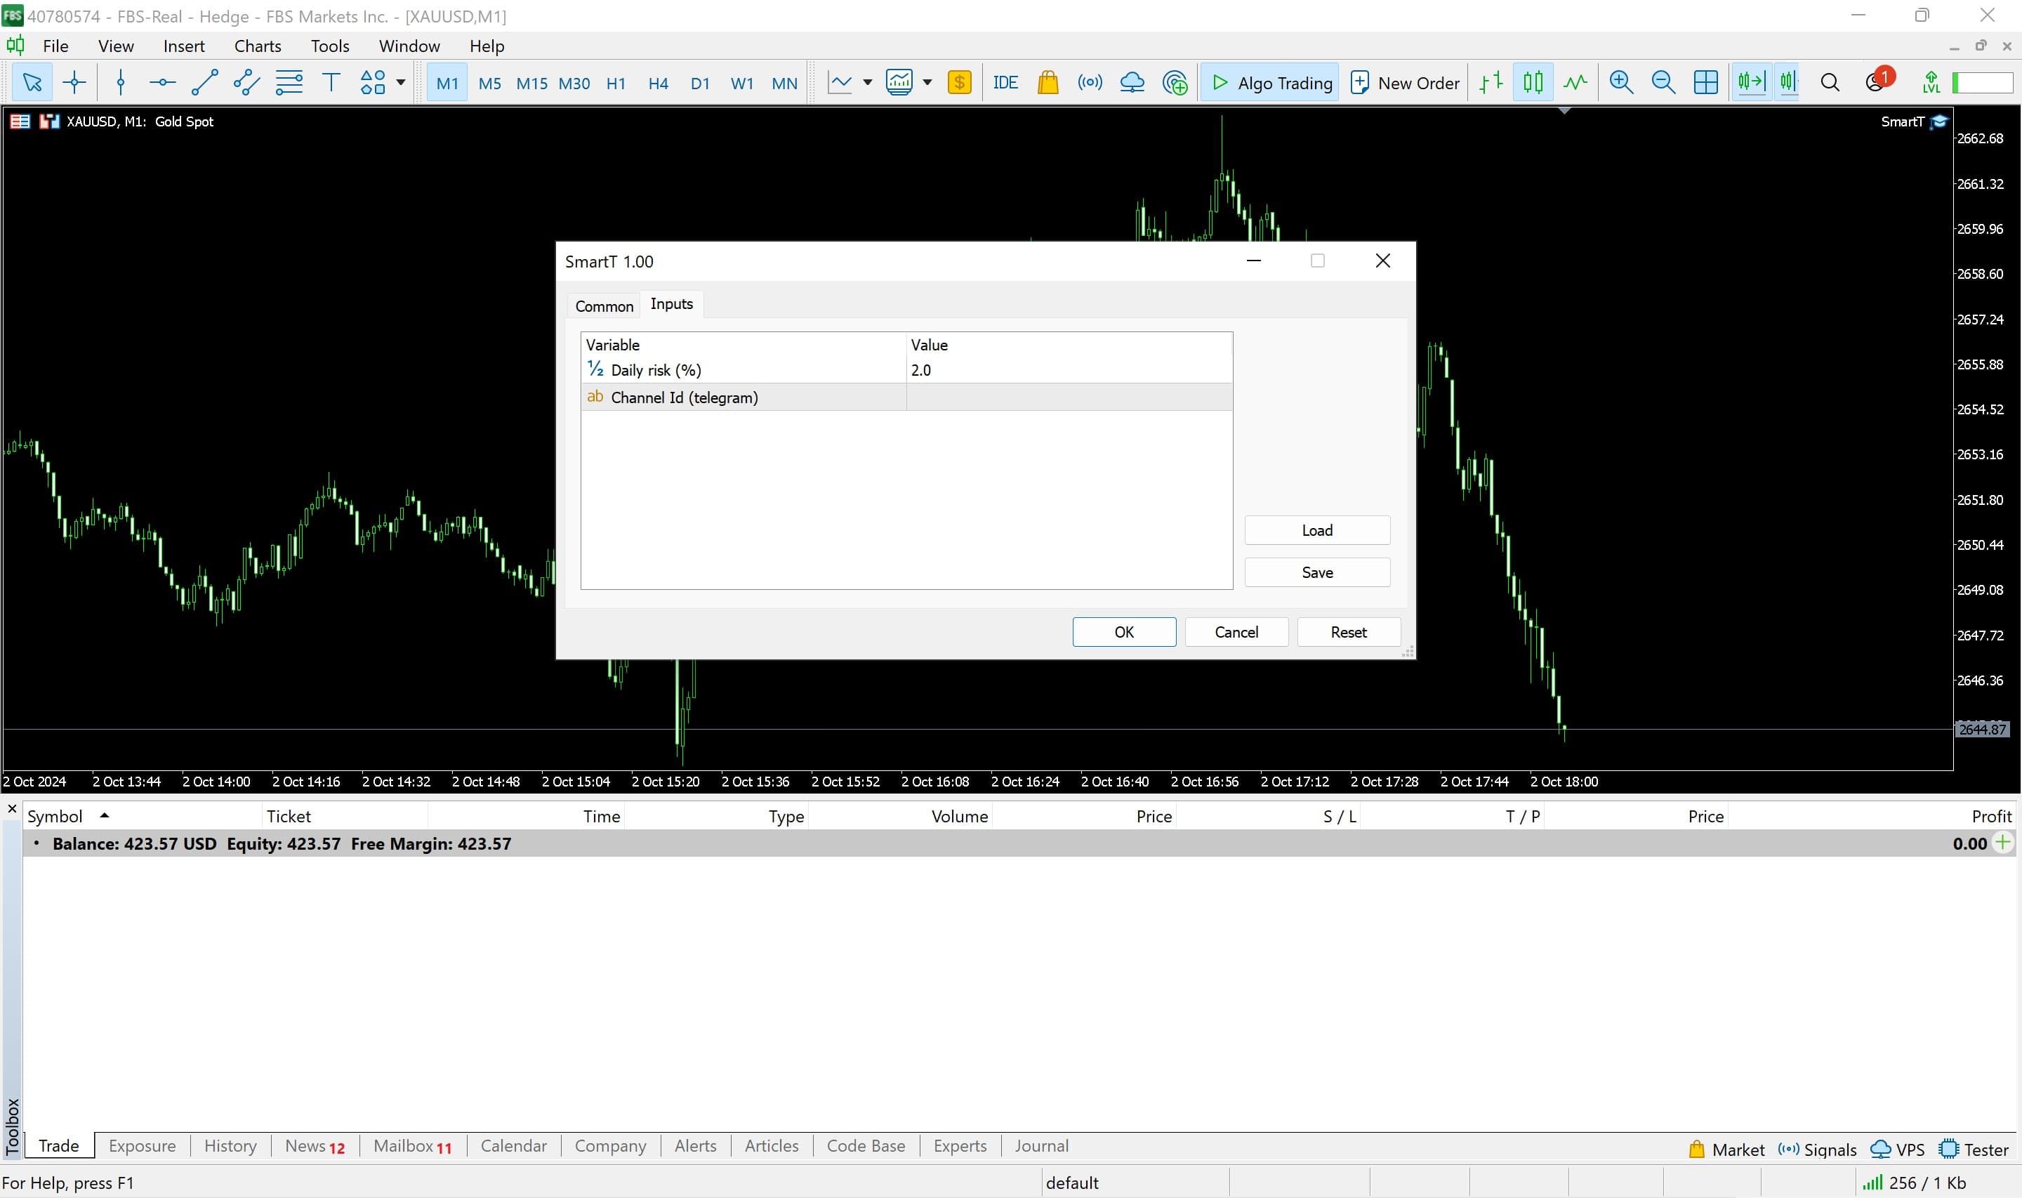Switch chart to candlestick style
Image resolution: width=2022 pixels, height=1198 pixels.
[x=1533, y=82]
